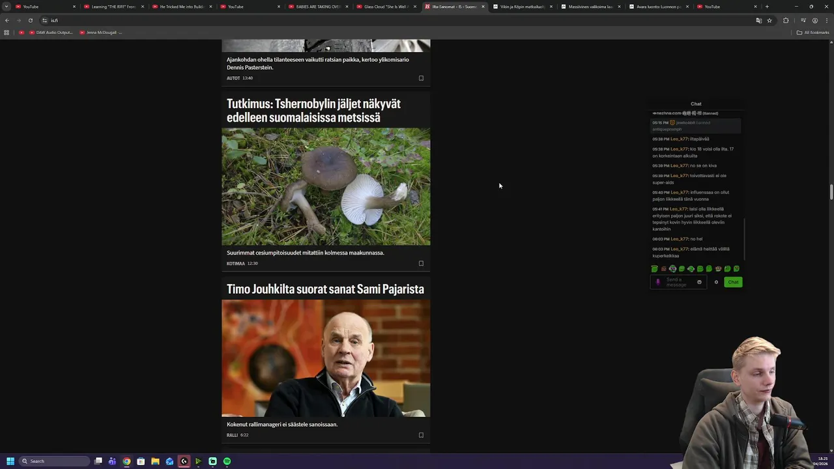
Task: Open the Timo Jouhki photo thumbnail
Action: point(326,358)
